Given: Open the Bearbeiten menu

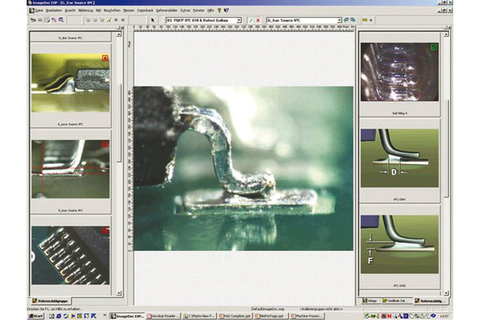Looking at the screenshot, I should point(54,10).
